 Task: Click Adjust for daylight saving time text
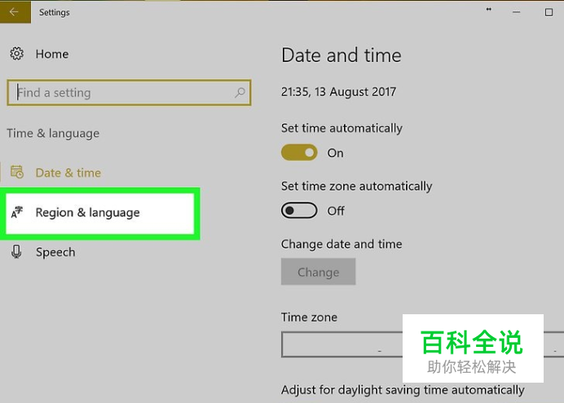tap(403, 390)
